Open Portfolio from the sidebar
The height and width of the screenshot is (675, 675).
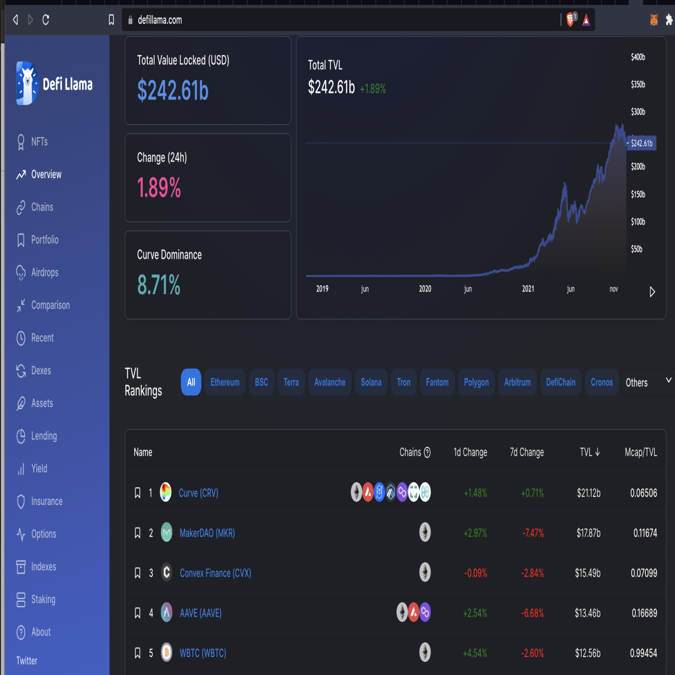point(37,240)
